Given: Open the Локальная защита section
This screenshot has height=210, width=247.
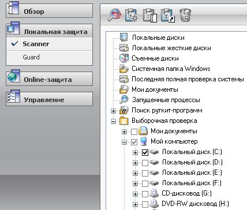Looking at the screenshot, I should [x=49, y=31].
